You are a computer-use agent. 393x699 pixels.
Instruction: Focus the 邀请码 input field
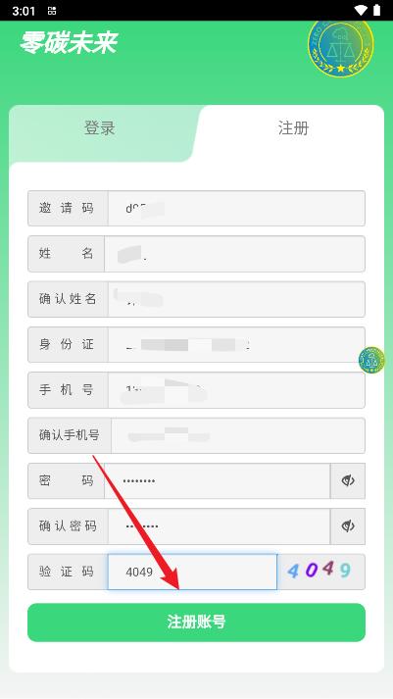pyautogui.click(x=236, y=208)
